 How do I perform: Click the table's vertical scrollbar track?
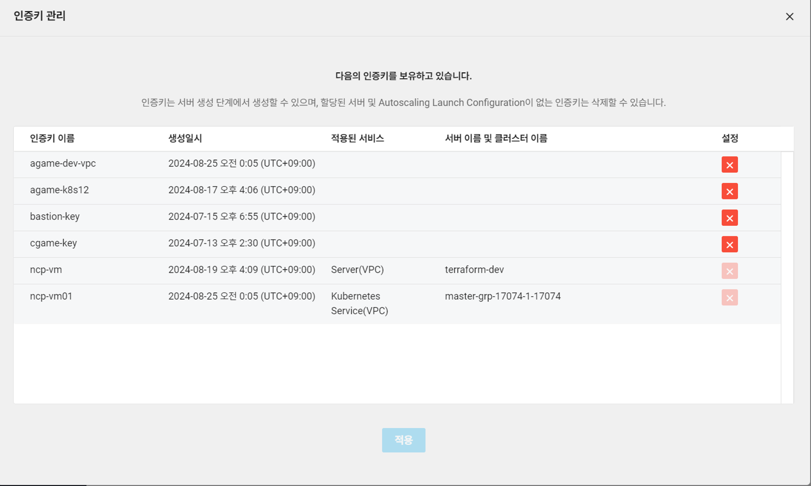pyautogui.click(x=787, y=277)
